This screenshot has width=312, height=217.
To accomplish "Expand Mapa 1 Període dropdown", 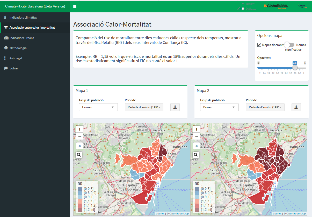I will 144,107.
